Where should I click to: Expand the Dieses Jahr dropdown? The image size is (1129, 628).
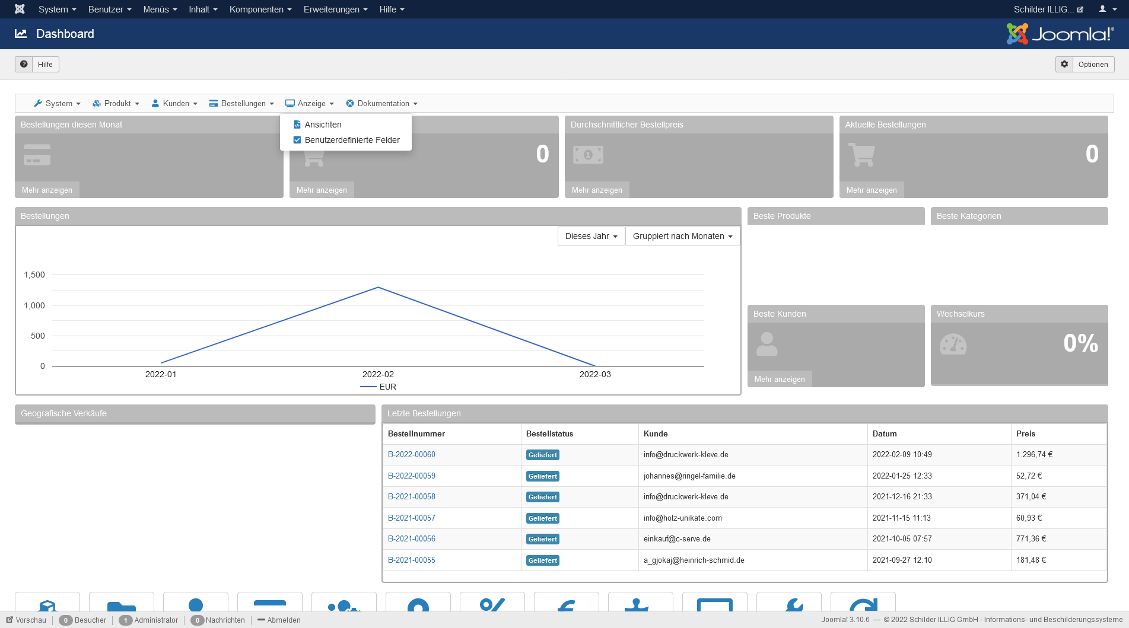591,236
